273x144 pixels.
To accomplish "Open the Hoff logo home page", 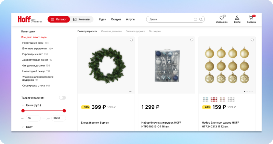I will tap(30, 19).
